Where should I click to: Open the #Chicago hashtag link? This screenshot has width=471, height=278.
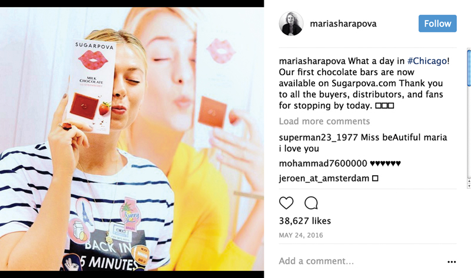pos(427,61)
